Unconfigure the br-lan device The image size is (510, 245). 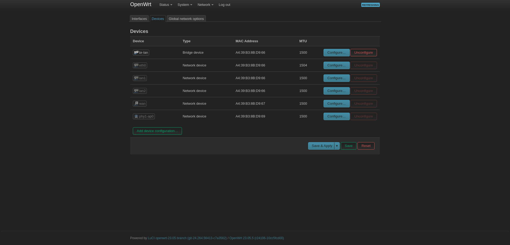coord(364,53)
